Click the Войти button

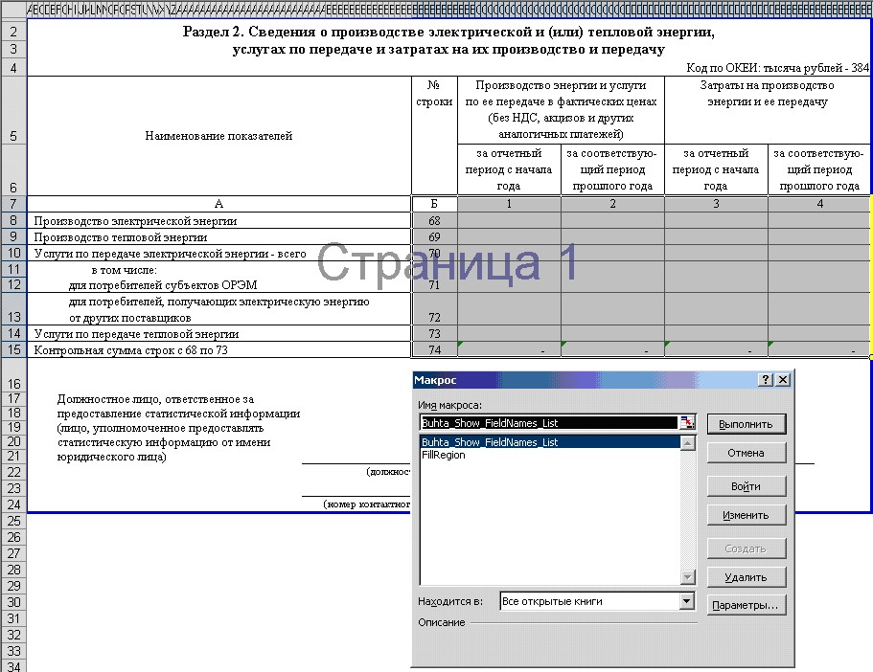(747, 486)
